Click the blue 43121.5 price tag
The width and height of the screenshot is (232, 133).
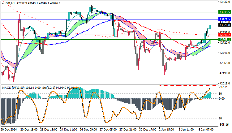pos(225,19)
